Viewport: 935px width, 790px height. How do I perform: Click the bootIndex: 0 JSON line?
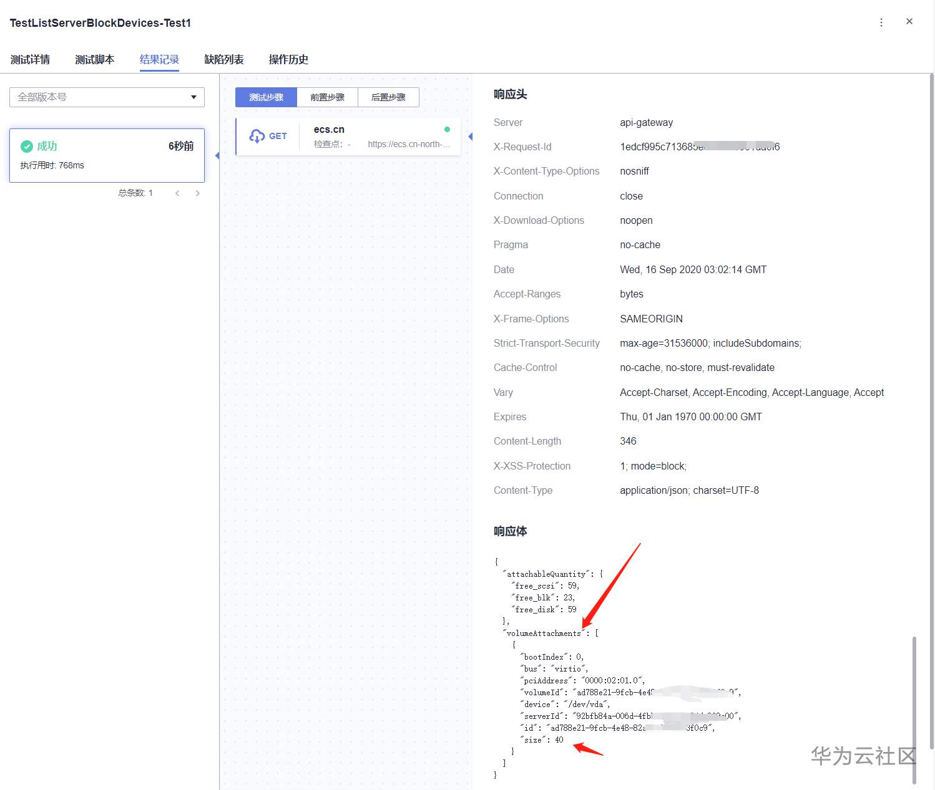tap(552, 657)
